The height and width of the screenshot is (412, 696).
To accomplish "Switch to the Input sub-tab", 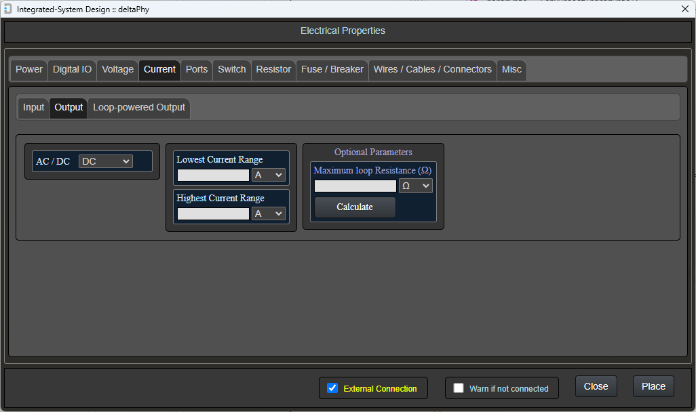I will click(34, 108).
